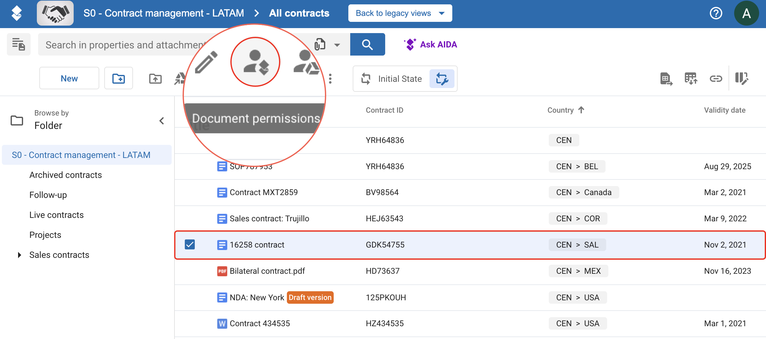Screen dimensions: 766x339
Task: Open the Follow-up folder
Action: (48, 195)
